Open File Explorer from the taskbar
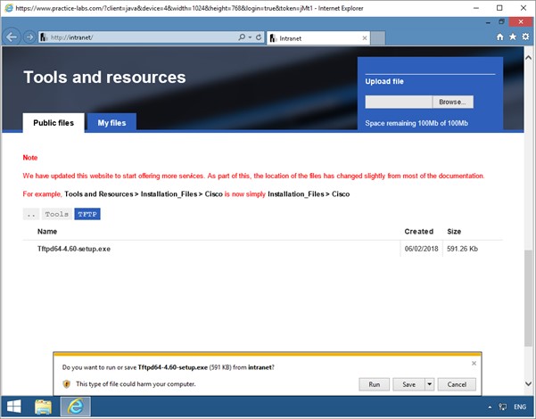Viewport: 536px width, 419px height. pyautogui.click(x=43, y=407)
